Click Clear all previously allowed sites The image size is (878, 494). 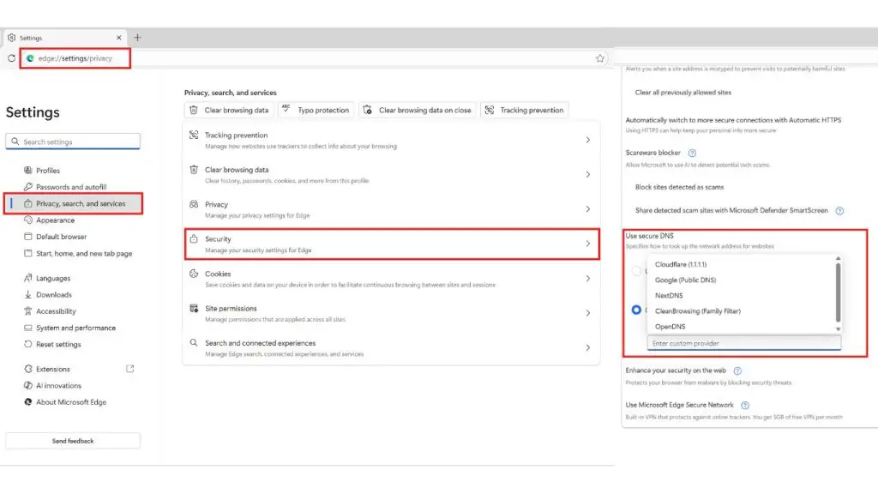[683, 93]
